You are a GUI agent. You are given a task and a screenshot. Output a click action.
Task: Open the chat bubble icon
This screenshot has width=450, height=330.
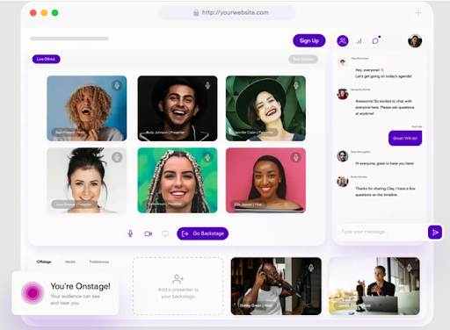(375, 40)
